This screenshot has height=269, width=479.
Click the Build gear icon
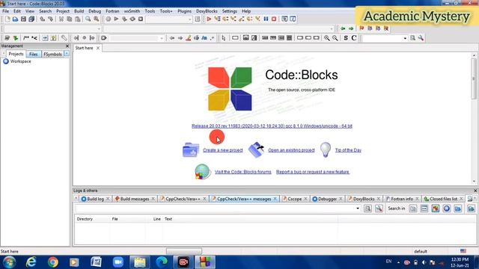tap(108, 19)
